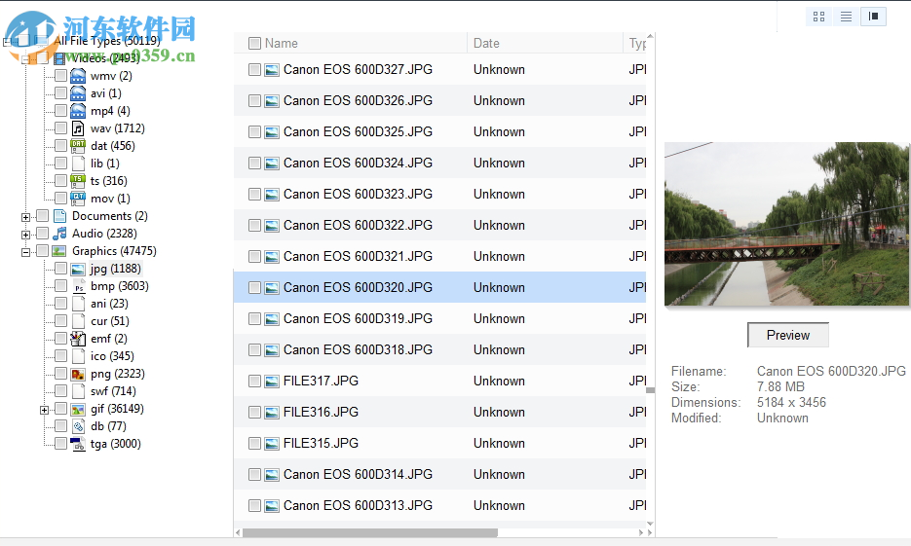Click image icon of FILE317.JPG
Screen dimensions: 911x546
click(x=271, y=382)
